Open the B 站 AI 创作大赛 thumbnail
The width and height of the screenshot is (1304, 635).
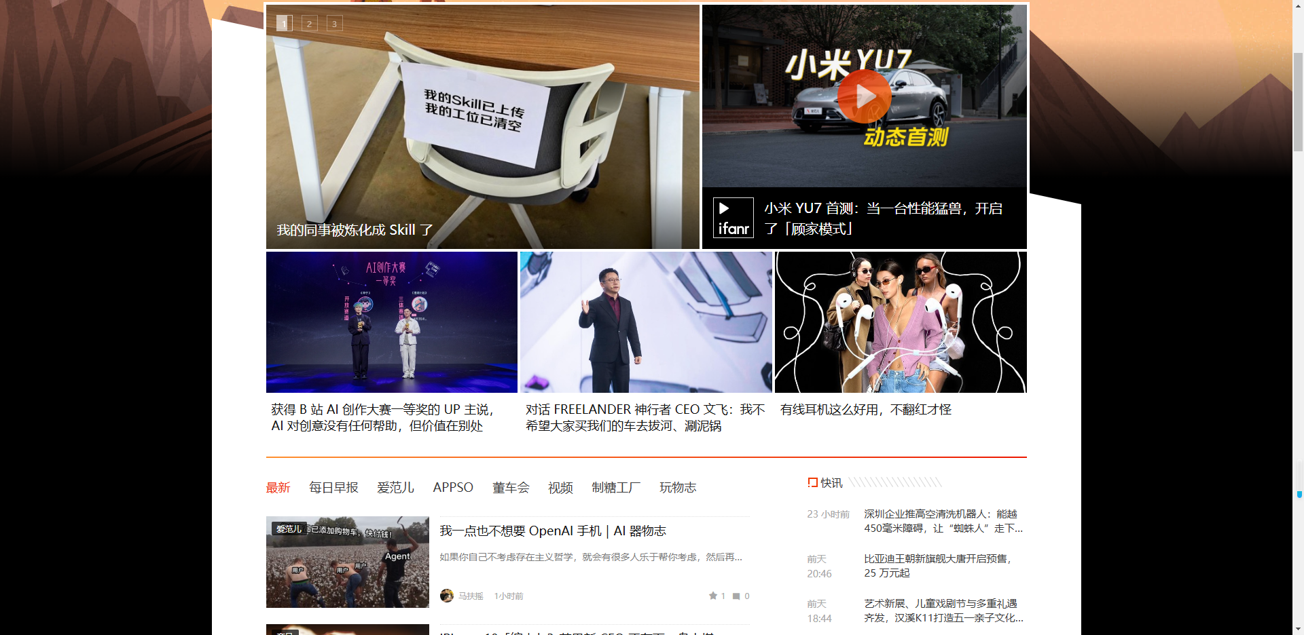tap(392, 322)
